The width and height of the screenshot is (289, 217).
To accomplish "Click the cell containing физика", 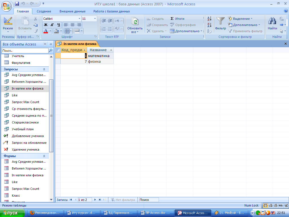I will click(x=100, y=61).
